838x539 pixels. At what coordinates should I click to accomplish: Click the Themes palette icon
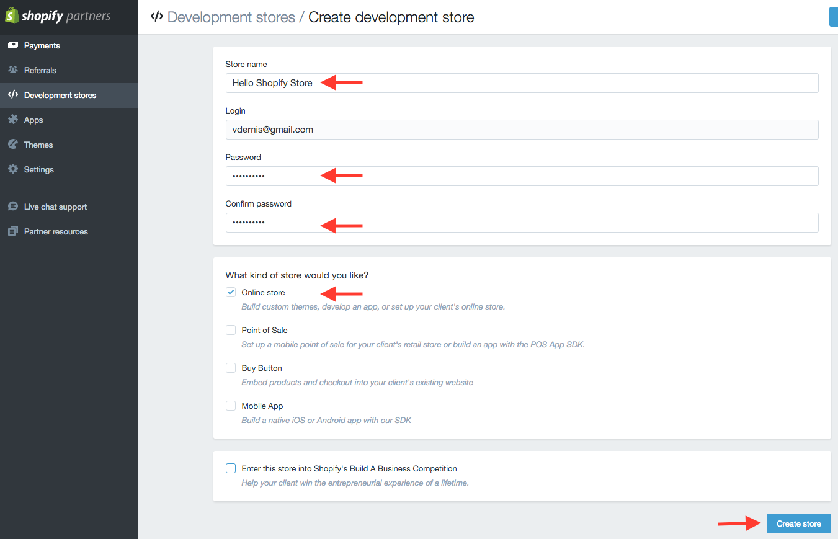tap(12, 145)
